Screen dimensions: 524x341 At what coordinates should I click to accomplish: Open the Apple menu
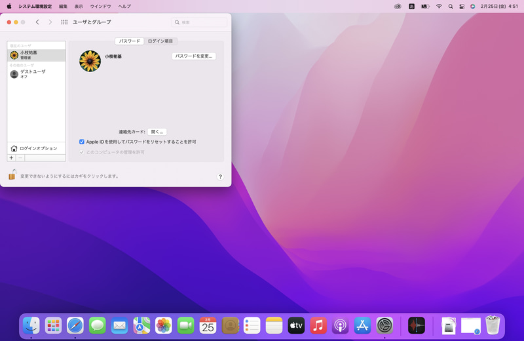pyautogui.click(x=9, y=6)
